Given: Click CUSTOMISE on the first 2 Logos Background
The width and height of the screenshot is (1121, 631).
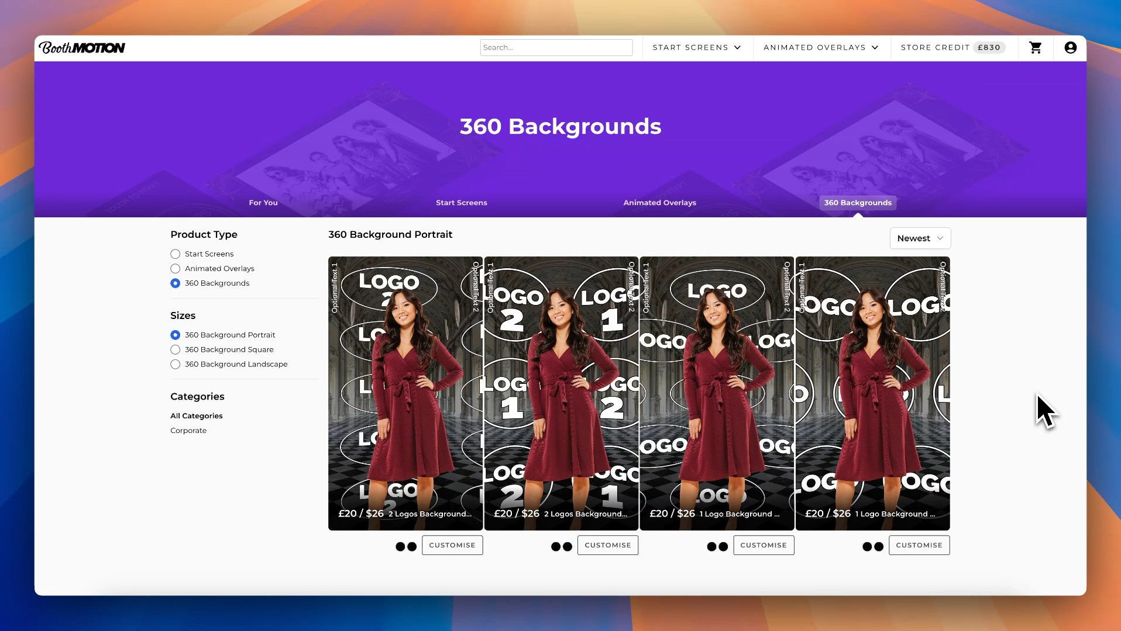Looking at the screenshot, I should point(452,545).
